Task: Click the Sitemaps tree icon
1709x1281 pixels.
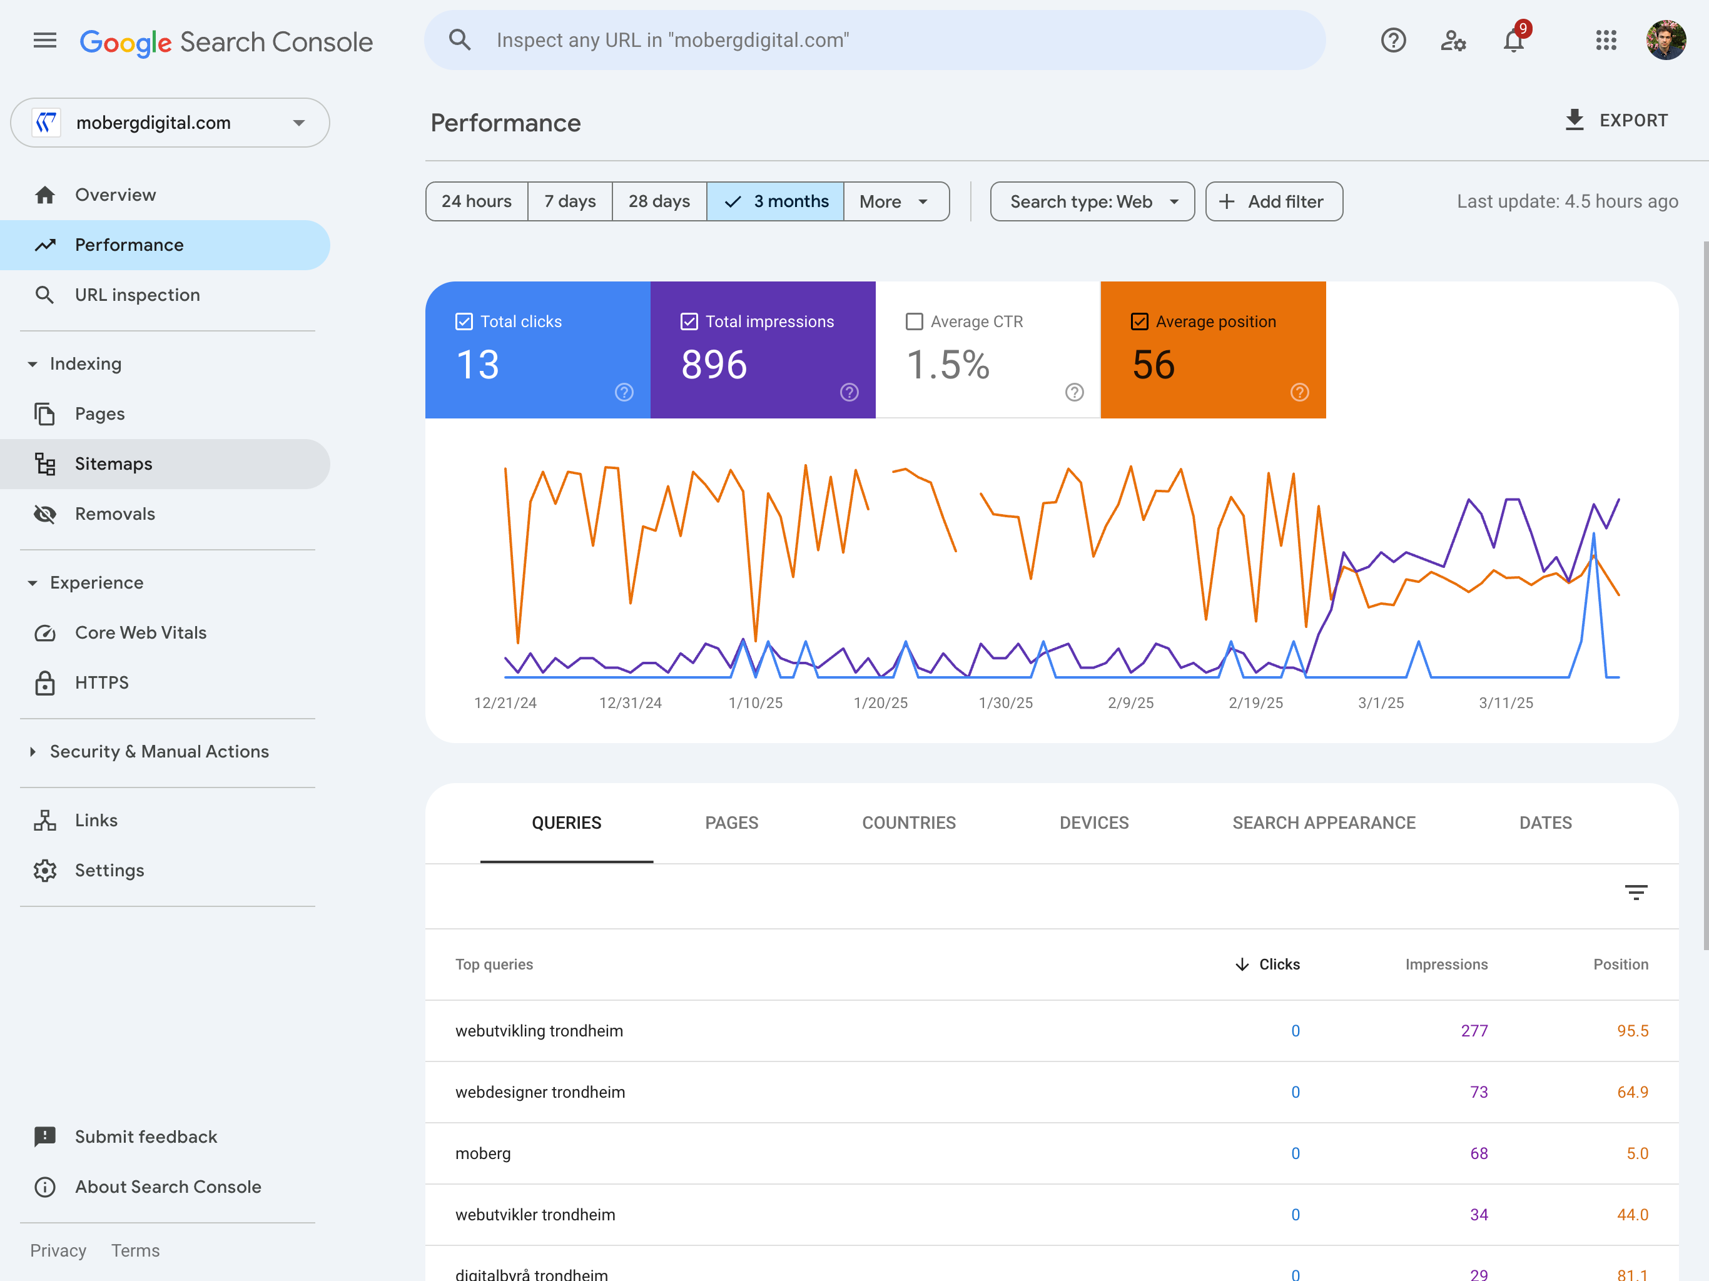Action: [45, 463]
